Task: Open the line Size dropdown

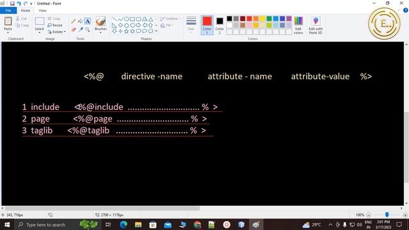Action: [x=191, y=26]
